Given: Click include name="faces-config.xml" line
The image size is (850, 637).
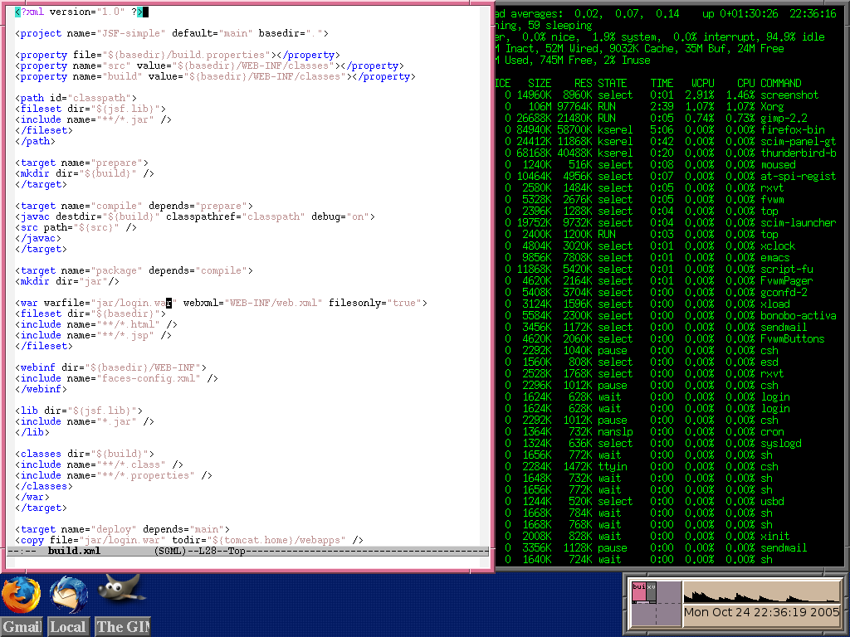Looking at the screenshot, I should [116, 378].
